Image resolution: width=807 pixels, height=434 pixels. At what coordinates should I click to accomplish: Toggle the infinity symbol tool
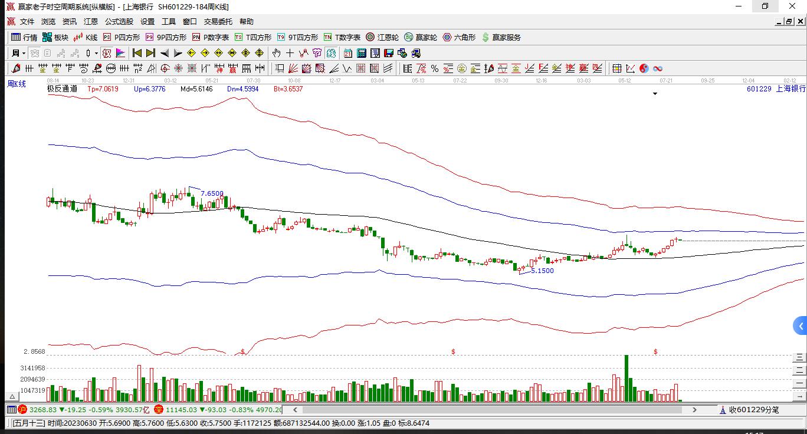click(x=658, y=68)
